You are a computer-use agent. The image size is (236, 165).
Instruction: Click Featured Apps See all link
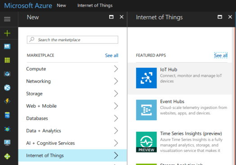point(221,56)
